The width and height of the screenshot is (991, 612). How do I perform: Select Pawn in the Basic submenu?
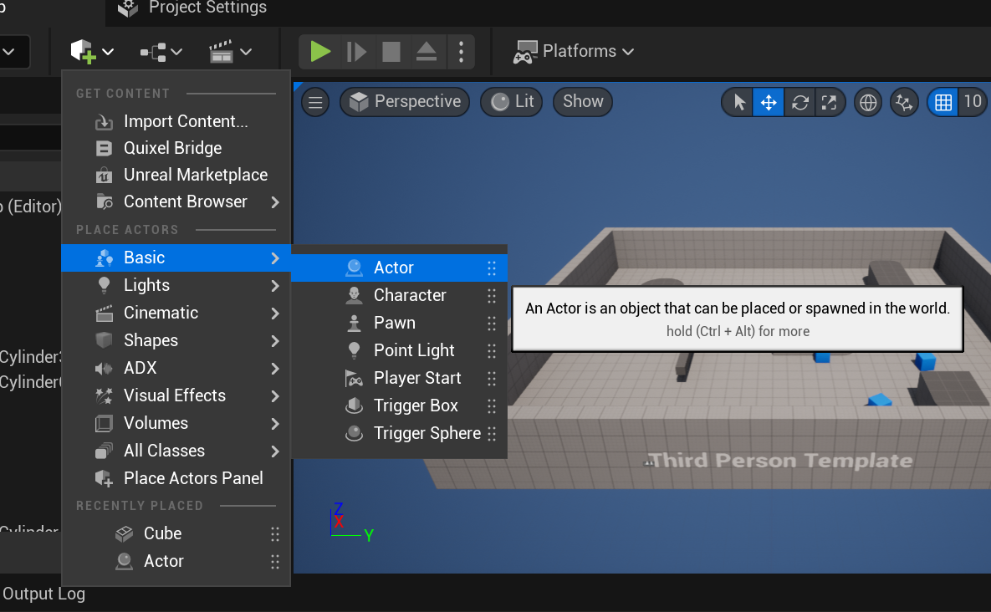click(x=399, y=323)
